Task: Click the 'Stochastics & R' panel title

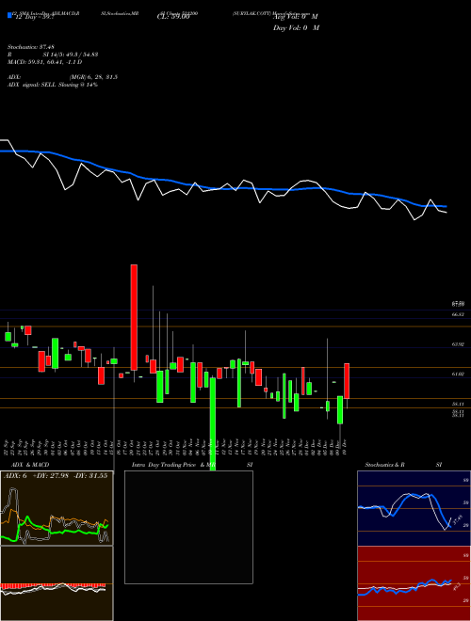Action: click(385, 465)
